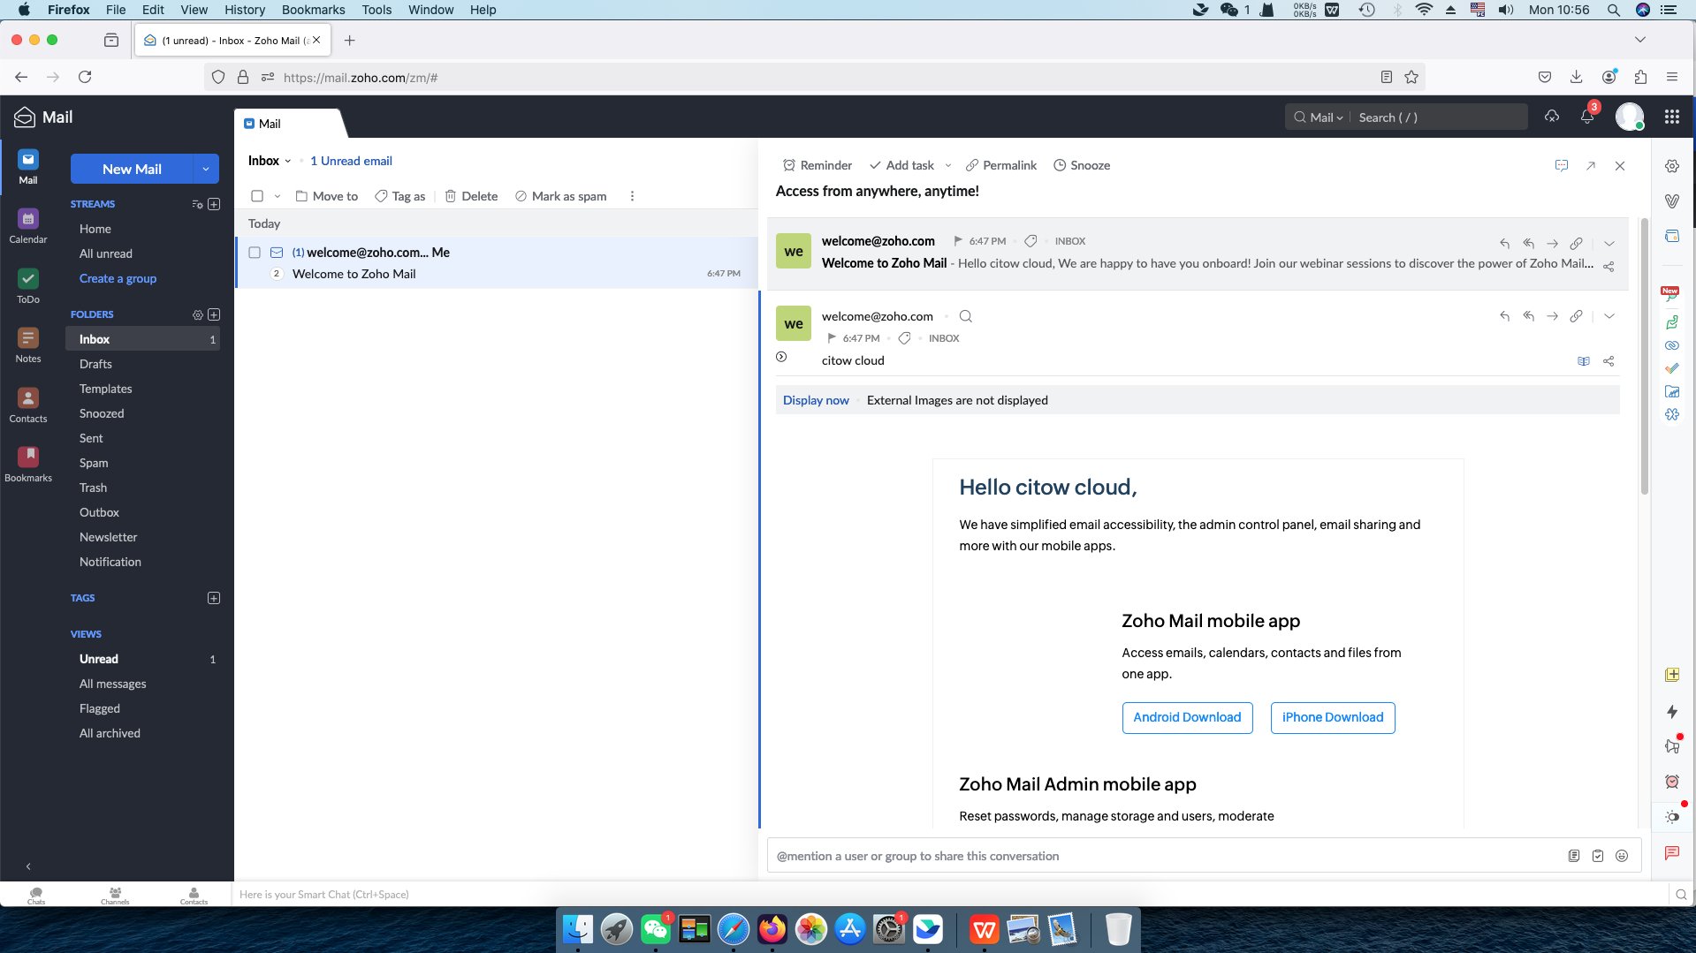Click the Android Download button
The image size is (1696, 953).
pyautogui.click(x=1186, y=717)
